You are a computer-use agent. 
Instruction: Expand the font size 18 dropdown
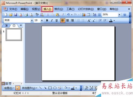42,20
